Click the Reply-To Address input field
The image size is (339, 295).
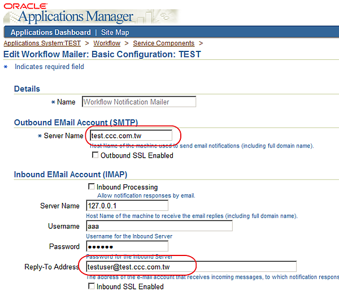pyautogui.click(x=192, y=267)
